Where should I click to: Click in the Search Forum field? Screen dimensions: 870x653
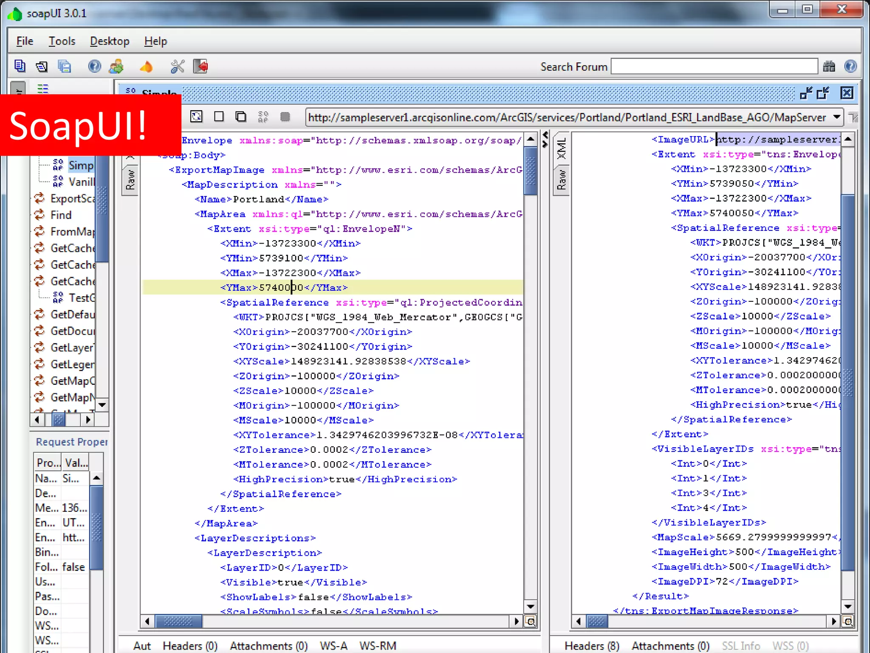pos(714,66)
